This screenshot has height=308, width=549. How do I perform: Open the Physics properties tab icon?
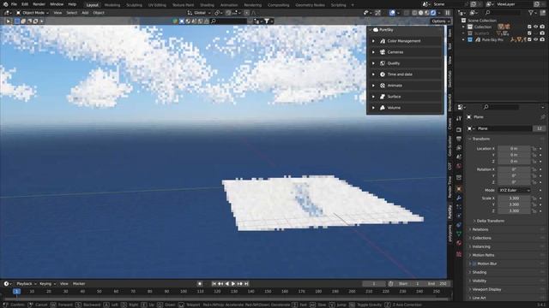click(459, 216)
